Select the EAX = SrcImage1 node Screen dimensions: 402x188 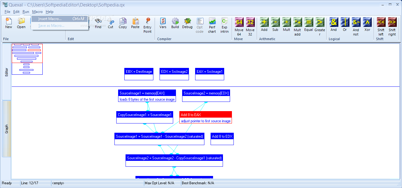210,74
